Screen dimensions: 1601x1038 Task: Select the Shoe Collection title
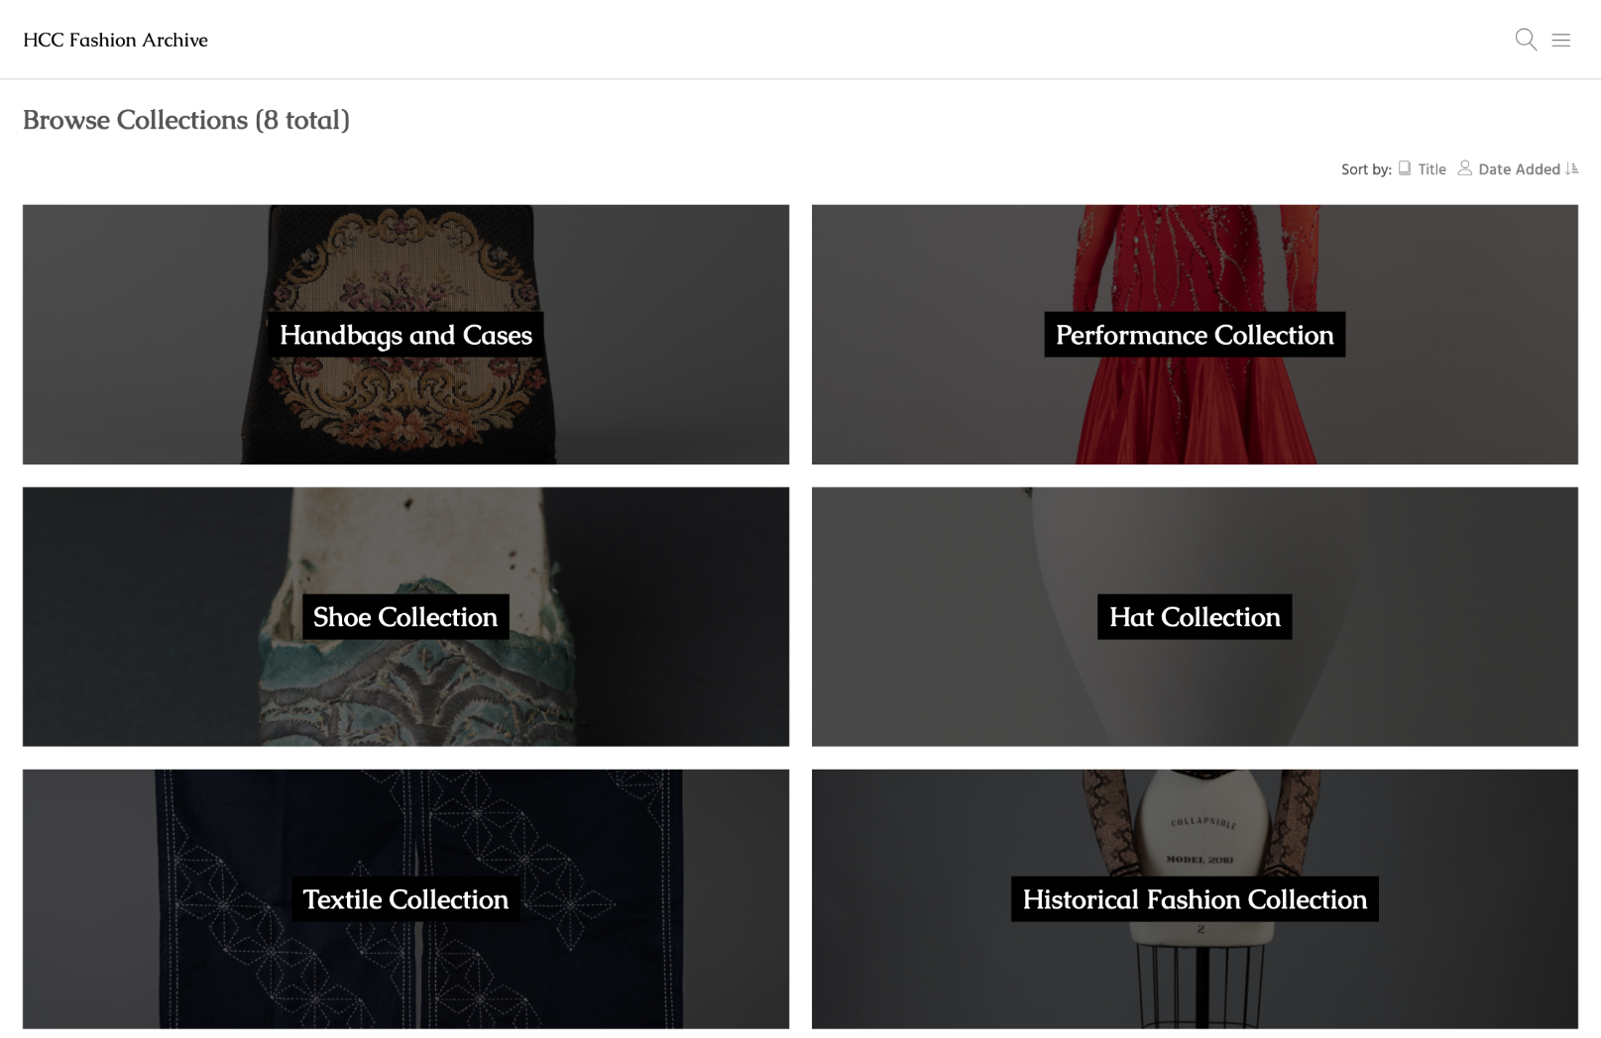pyautogui.click(x=405, y=617)
